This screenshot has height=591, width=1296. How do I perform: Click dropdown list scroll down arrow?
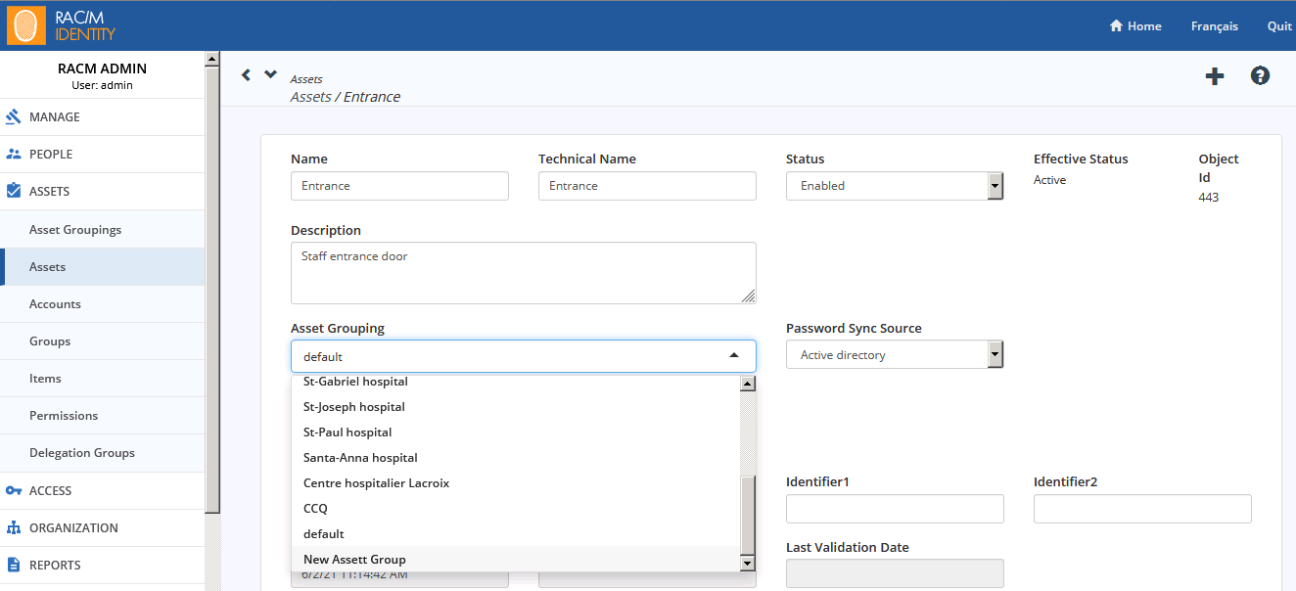click(748, 564)
